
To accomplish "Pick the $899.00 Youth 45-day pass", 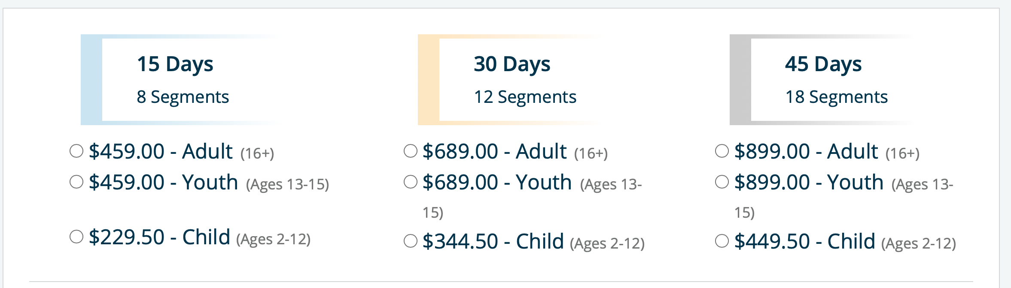I will (722, 182).
